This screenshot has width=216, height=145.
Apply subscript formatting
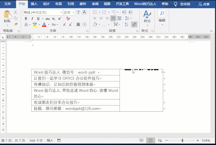coord(53,19)
